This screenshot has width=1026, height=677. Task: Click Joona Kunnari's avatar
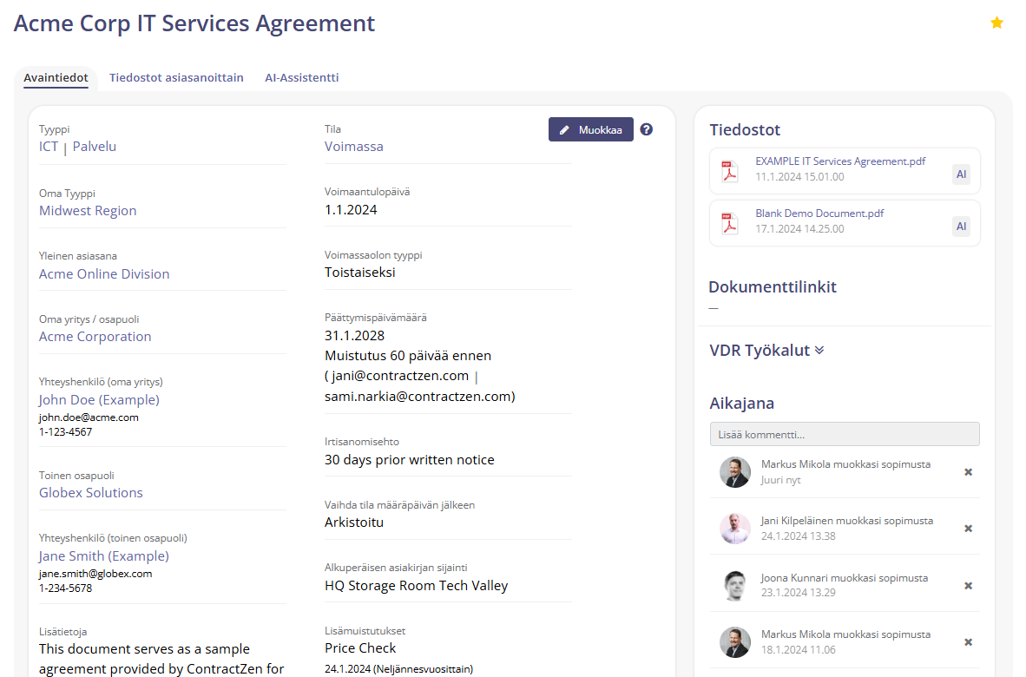tap(735, 585)
